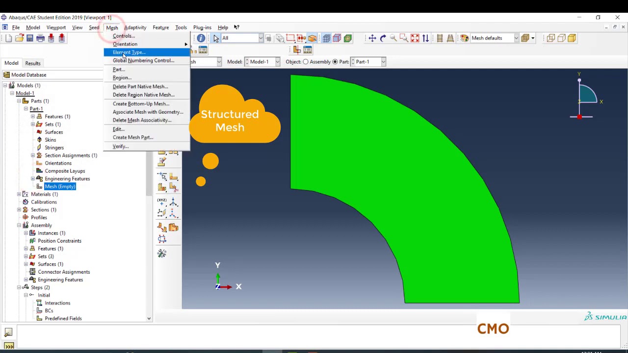Click the Create Datum CSYS icon
Viewport: 628px width, 353px height.
pyautogui.click(x=173, y=213)
